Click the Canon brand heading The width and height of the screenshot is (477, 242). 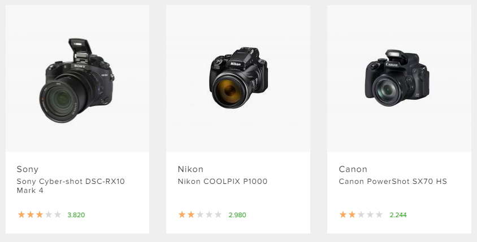point(353,169)
